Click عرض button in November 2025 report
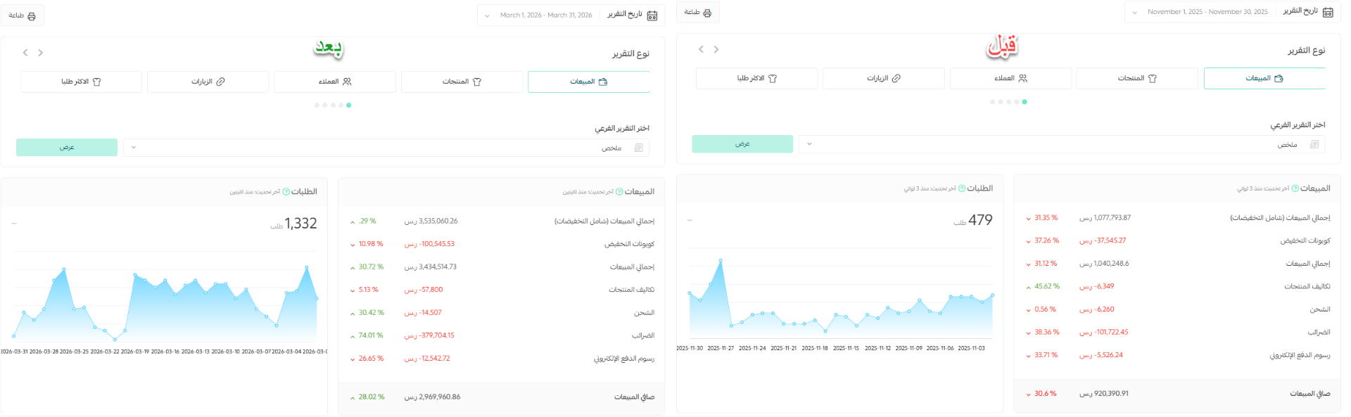This screenshot has width=1351, height=417. (x=742, y=143)
